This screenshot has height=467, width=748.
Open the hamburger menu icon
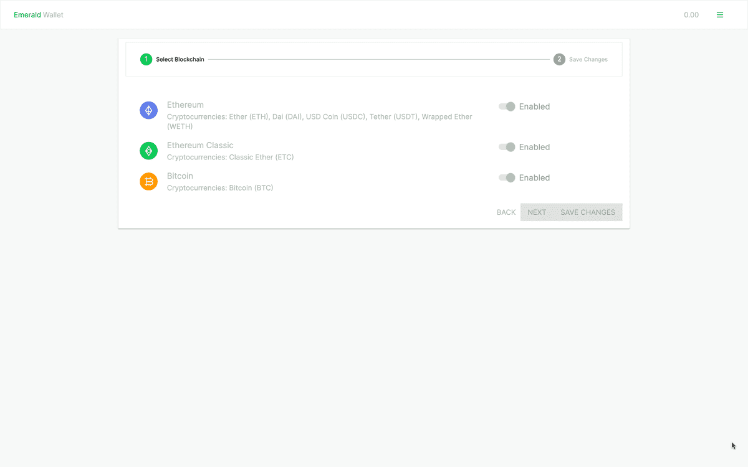(720, 15)
